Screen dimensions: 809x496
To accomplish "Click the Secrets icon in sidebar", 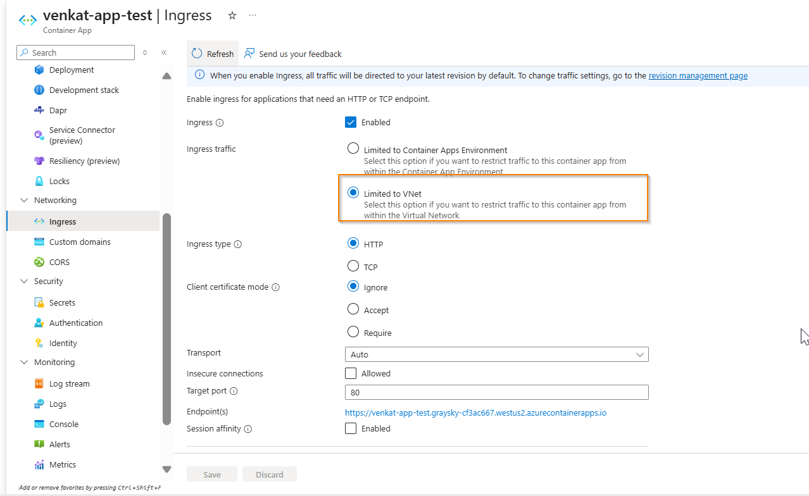I will click(39, 303).
